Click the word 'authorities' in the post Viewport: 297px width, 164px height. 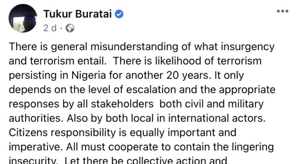point(36,118)
